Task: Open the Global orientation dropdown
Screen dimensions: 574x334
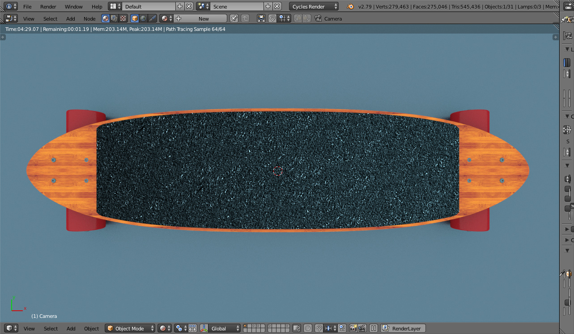Action: click(x=224, y=329)
